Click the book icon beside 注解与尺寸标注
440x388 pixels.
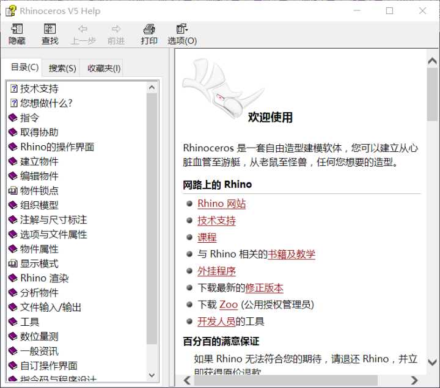13,220
